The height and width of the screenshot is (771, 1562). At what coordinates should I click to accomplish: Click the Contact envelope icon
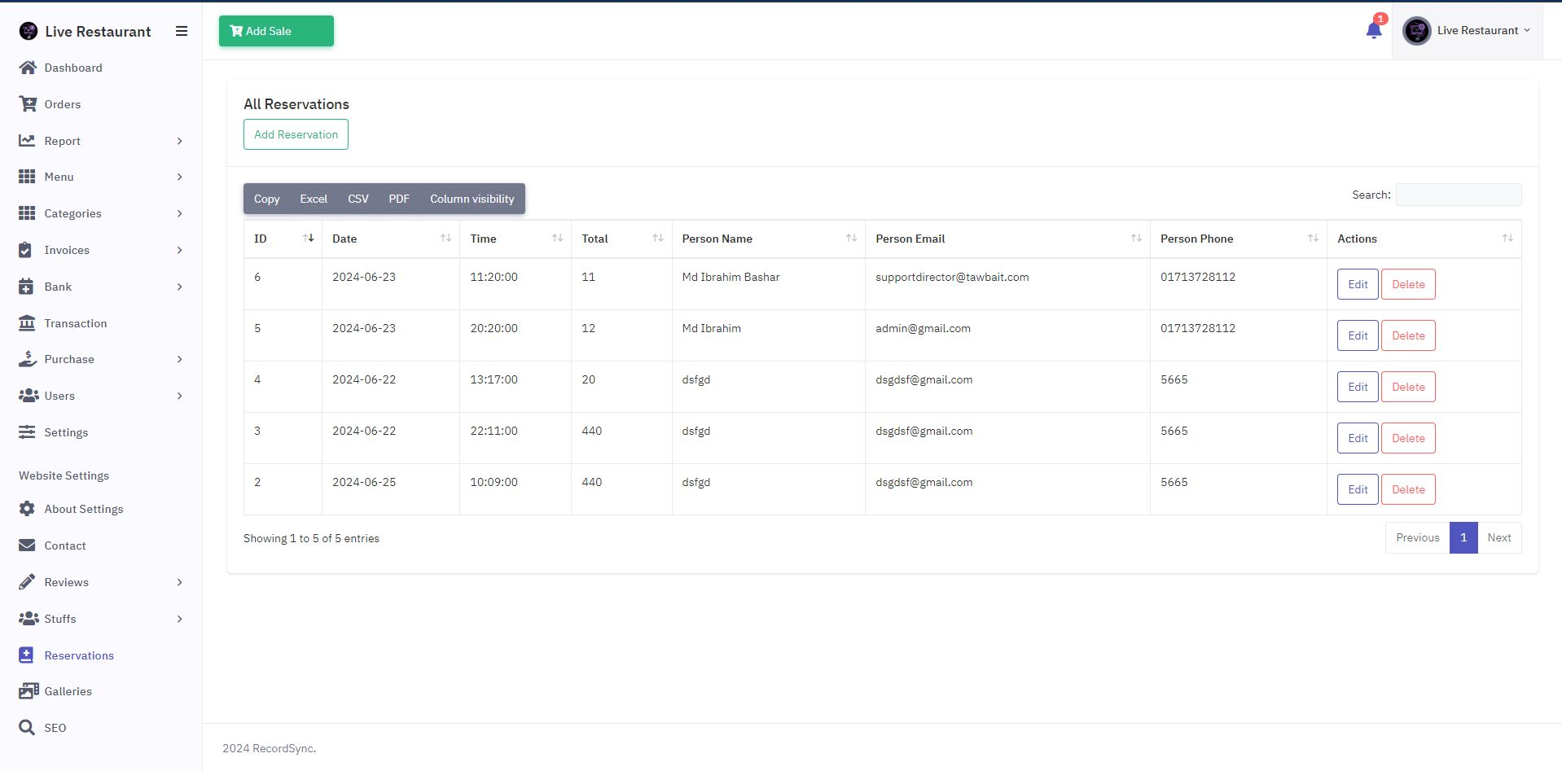(27, 545)
